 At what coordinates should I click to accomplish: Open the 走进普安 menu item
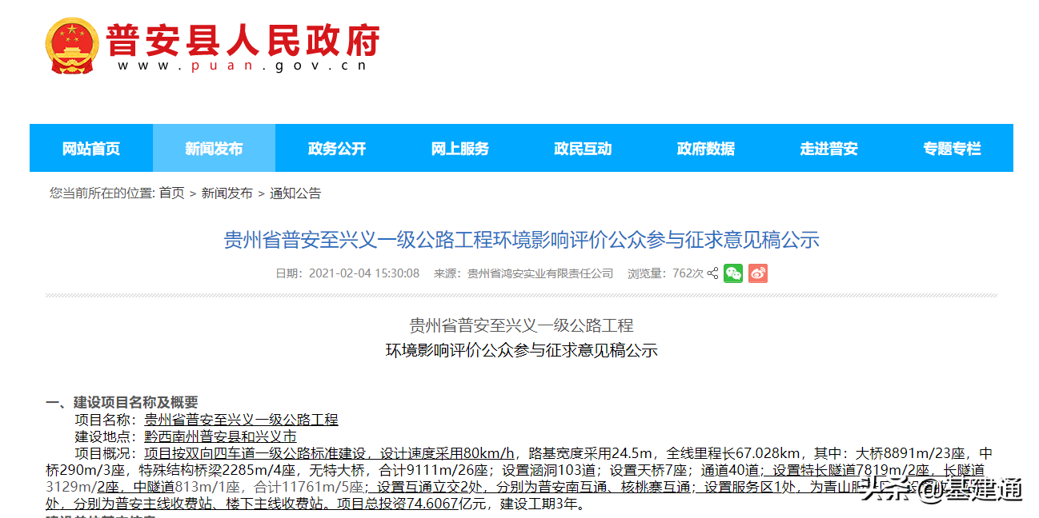point(828,149)
